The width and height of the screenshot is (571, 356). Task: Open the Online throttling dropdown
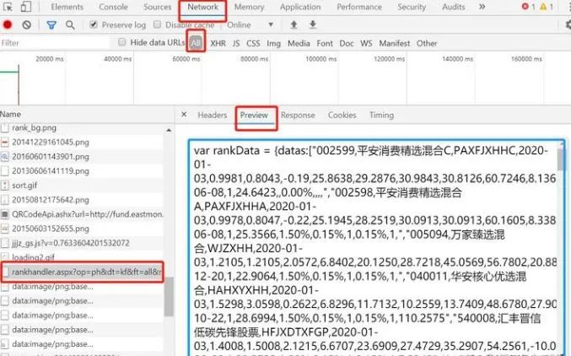(250, 24)
